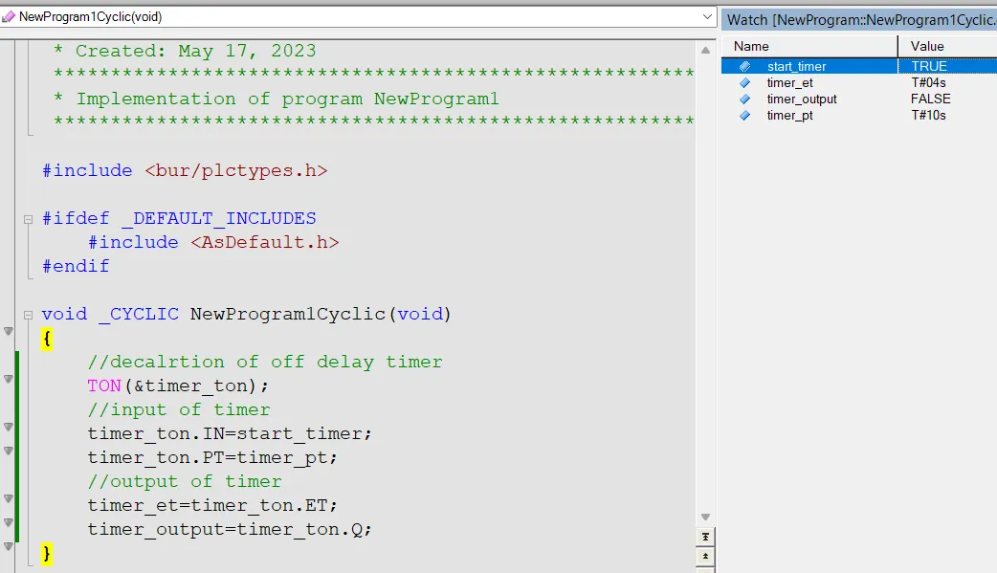
Task: Select the start_timer row in Watch
Action: 859,66
